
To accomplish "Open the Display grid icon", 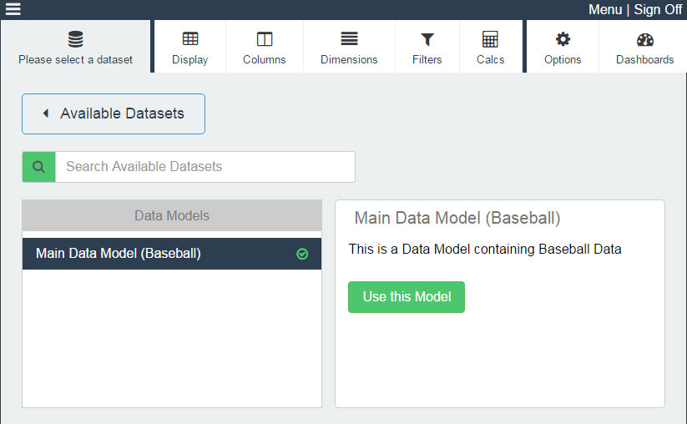I will pyautogui.click(x=190, y=39).
